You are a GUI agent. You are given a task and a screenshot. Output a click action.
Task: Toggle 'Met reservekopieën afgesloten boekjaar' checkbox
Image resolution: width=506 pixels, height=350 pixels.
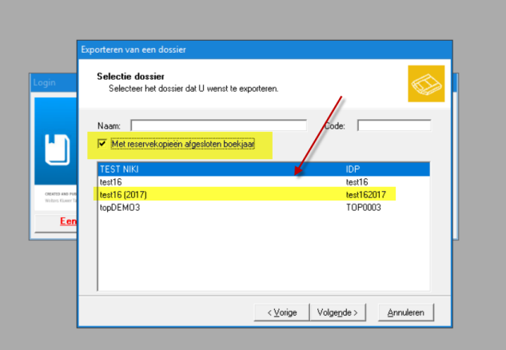coord(102,144)
